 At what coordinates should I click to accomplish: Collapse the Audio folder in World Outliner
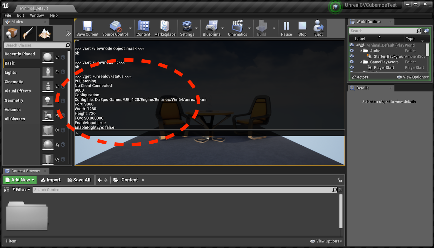[x=361, y=51]
